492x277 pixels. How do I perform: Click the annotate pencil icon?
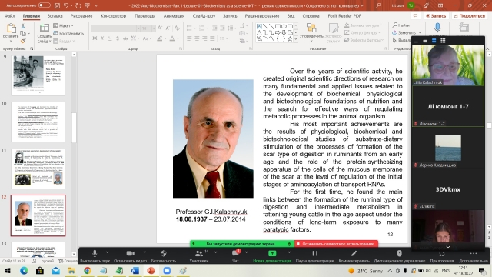click(x=354, y=253)
